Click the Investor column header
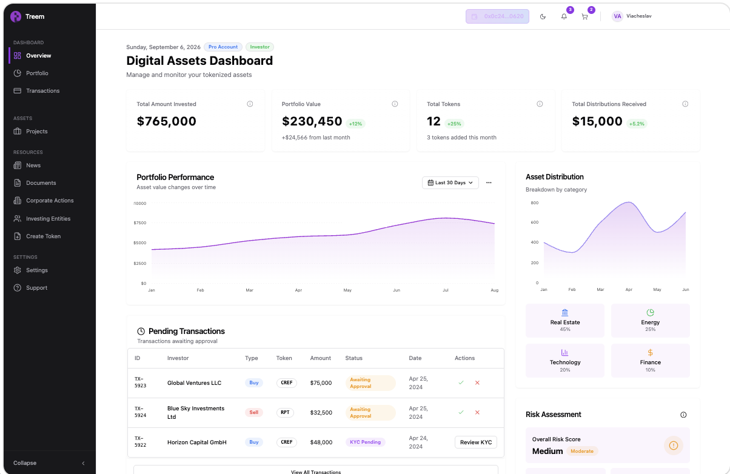This screenshot has height=474, width=730. 178,358
